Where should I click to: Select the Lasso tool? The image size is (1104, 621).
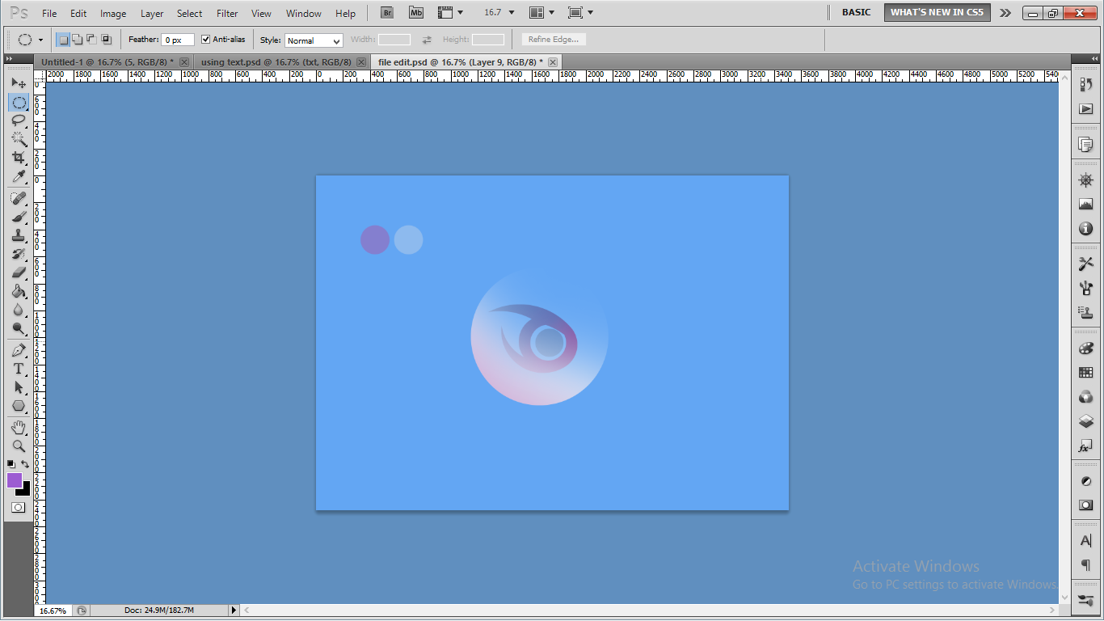pos(18,121)
